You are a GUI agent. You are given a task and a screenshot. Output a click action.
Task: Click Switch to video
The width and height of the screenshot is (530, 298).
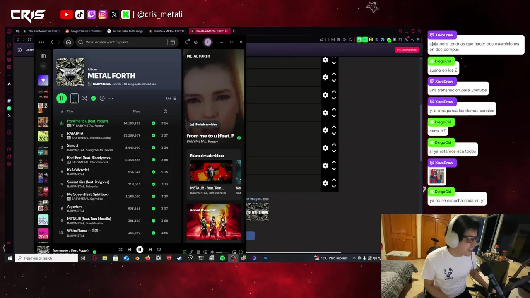pos(203,125)
